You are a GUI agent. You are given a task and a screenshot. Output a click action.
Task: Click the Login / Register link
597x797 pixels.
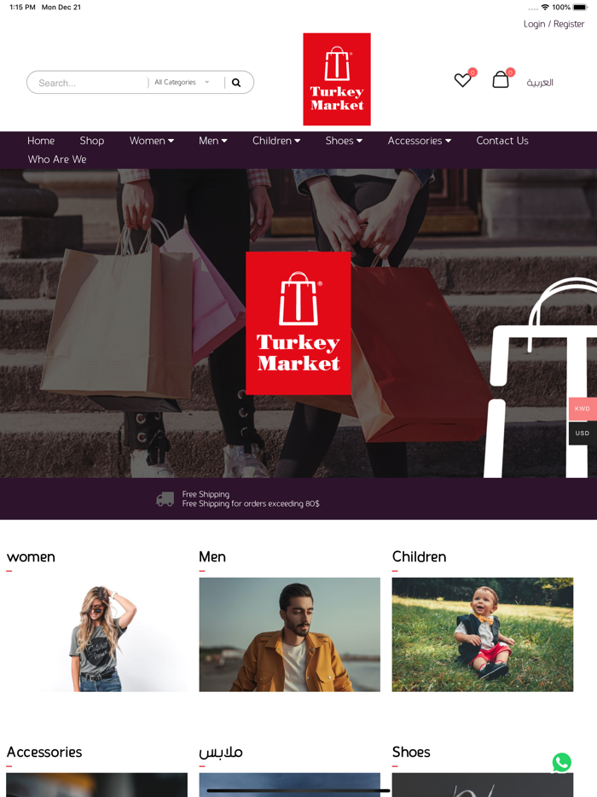(x=554, y=24)
